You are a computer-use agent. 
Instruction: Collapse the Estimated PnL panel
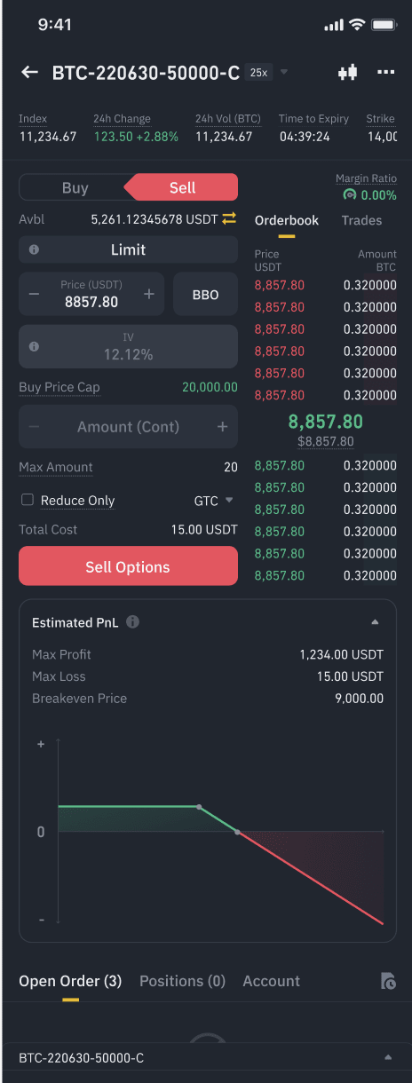375,622
